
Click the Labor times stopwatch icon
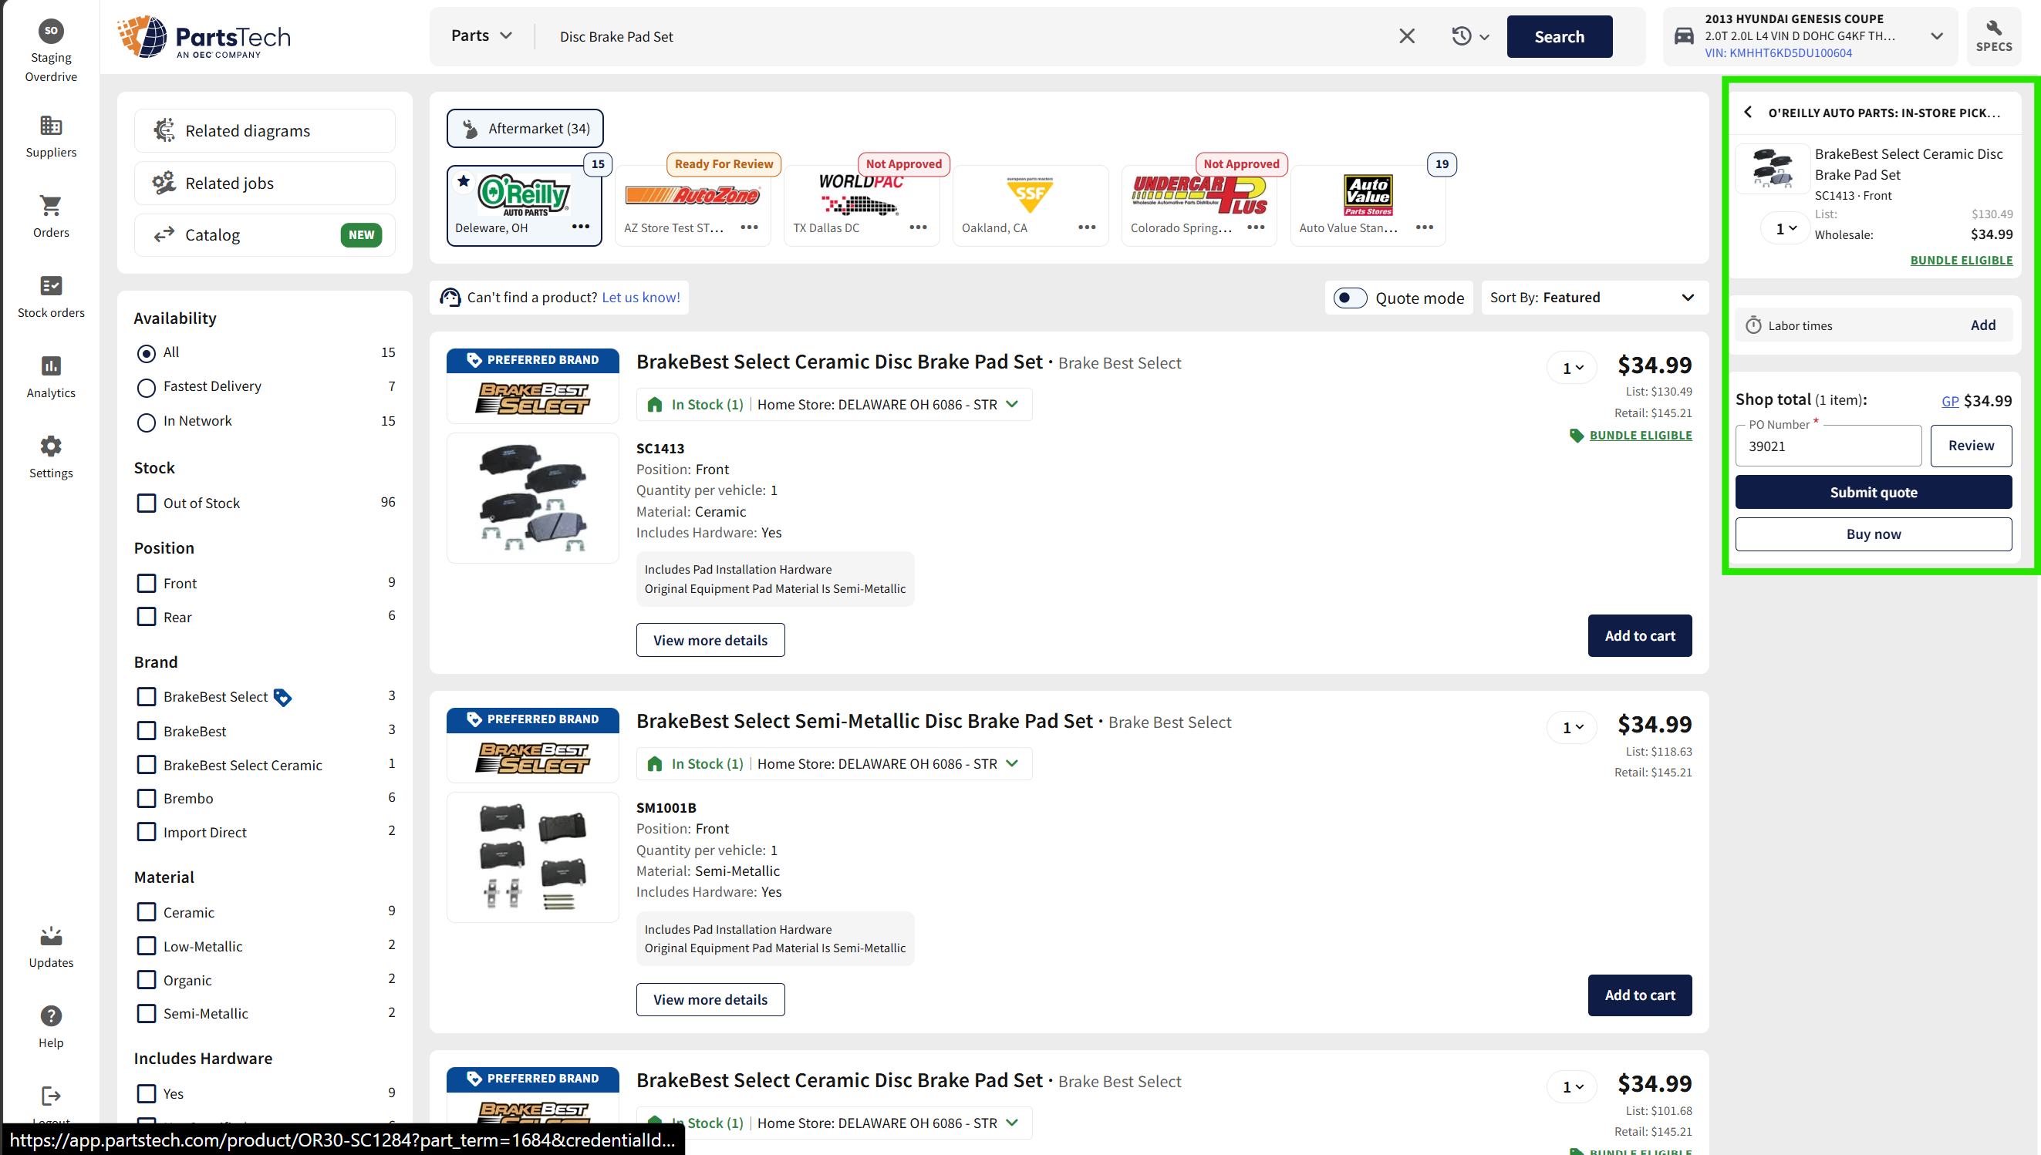pos(1754,325)
